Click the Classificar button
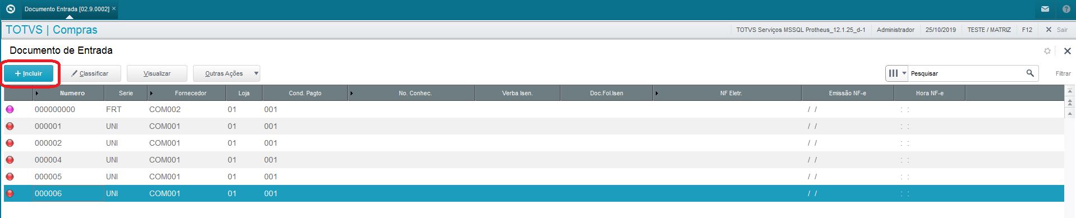The height and width of the screenshot is (218, 1076). pos(91,73)
